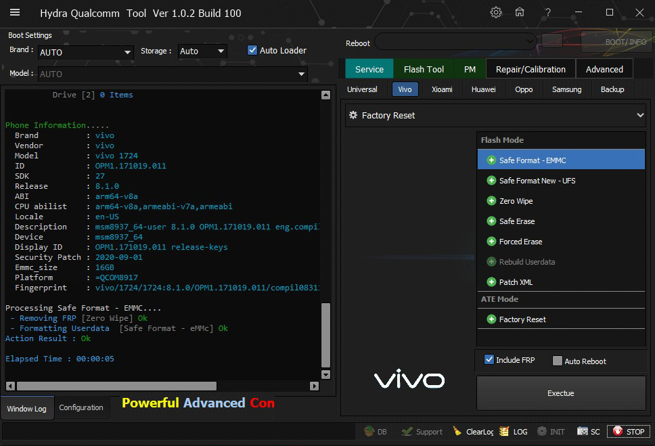This screenshot has width=655, height=446.
Task: Uncheck the Include FRP checkbox
Action: coord(489,360)
